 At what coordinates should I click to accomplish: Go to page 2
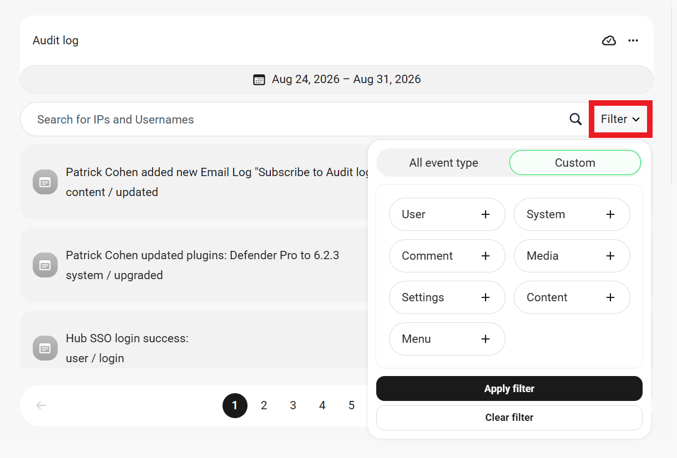[264, 405]
